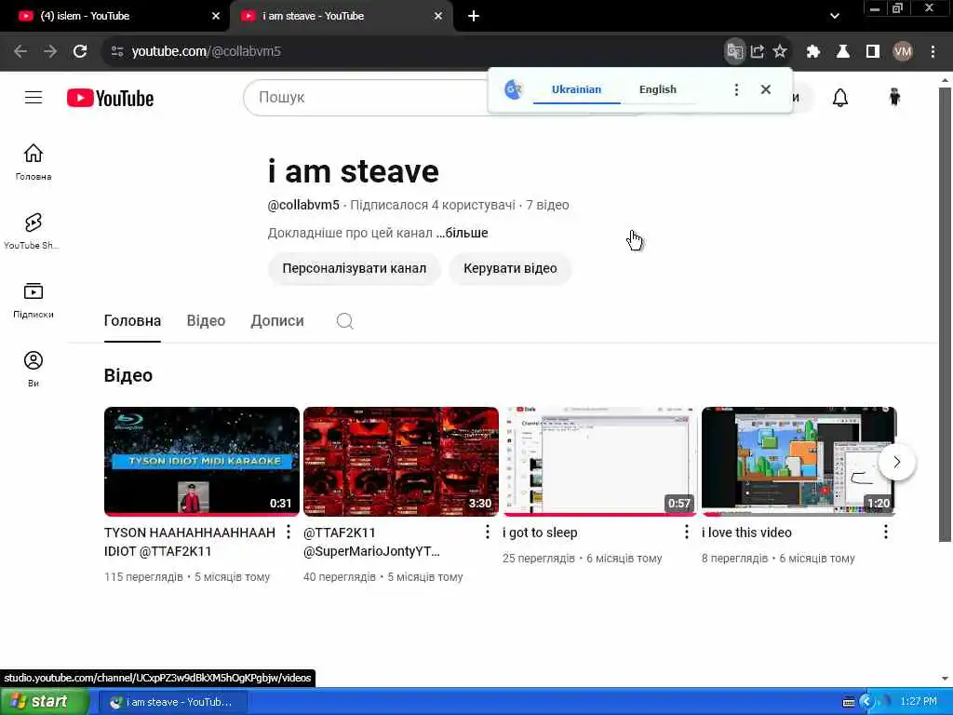Open translate popup options menu
This screenshot has height=715, width=953.
736,89
